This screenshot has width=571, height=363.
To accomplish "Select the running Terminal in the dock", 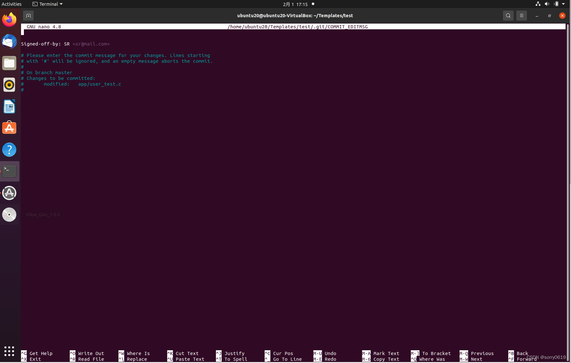I will 9,171.
